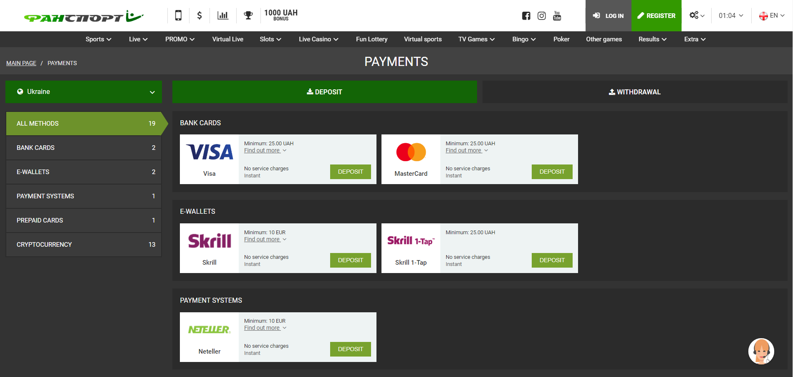793x377 pixels.
Task: Expand the Extra menu
Action: [x=695, y=39]
